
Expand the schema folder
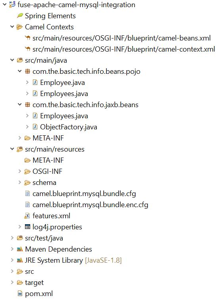click(x=20, y=182)
